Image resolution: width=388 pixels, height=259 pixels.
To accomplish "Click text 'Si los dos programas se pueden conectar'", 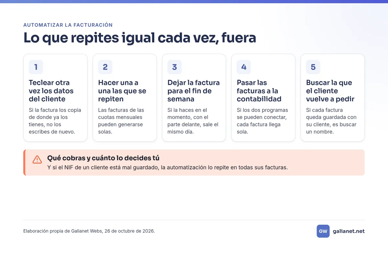I will (x=262, y=114).
